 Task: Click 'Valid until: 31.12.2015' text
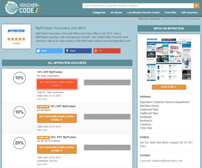tap(49, 96)
